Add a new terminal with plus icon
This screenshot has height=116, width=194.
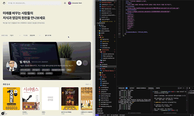[x=183, y=88]
